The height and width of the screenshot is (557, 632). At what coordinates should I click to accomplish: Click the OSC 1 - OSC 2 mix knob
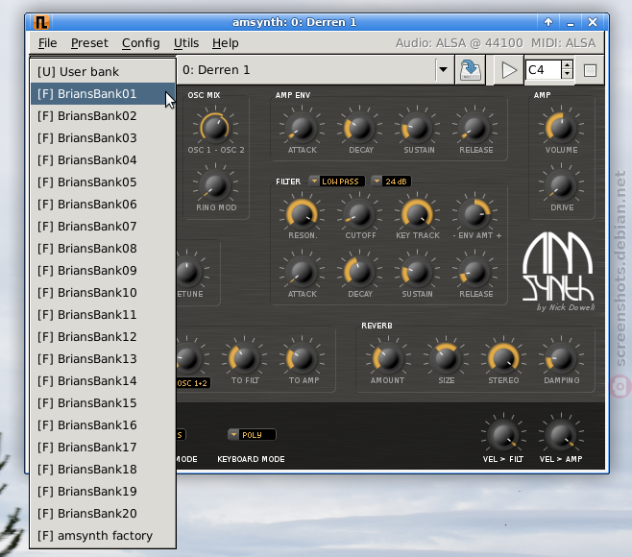point(215,128)
